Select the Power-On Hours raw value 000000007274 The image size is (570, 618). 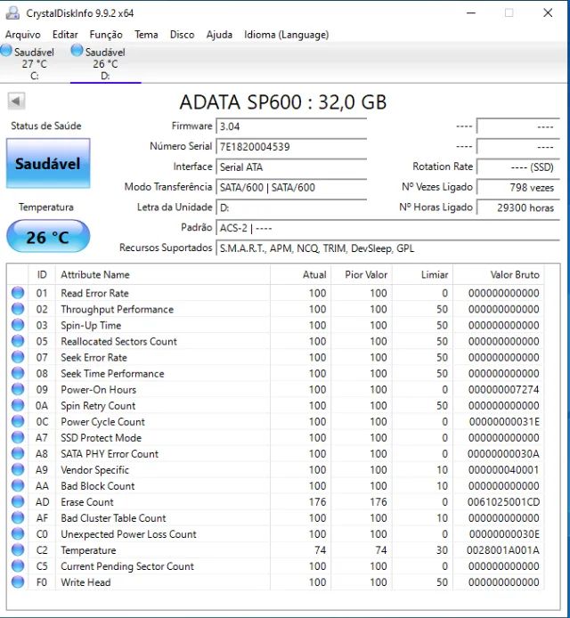coord(503,390)
